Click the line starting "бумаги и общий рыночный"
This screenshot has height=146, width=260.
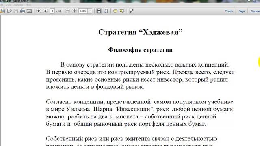(x=126, y=124)
